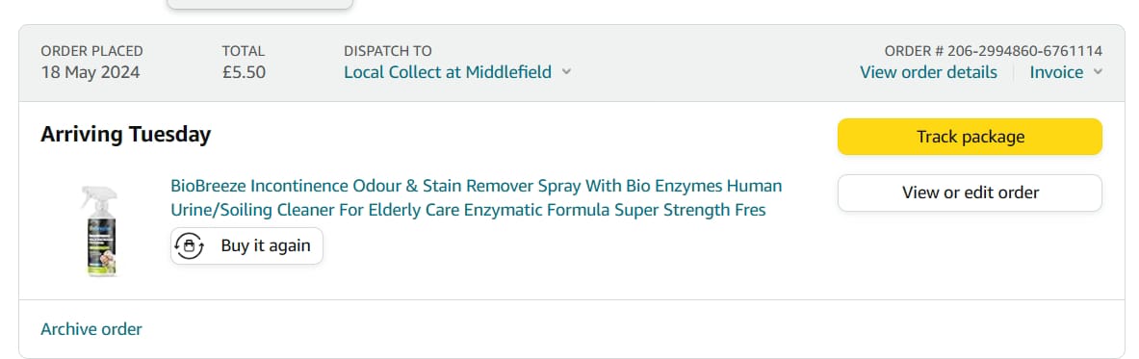
Task: Select the Buy it again label text
Action: [x=266, y=245]
